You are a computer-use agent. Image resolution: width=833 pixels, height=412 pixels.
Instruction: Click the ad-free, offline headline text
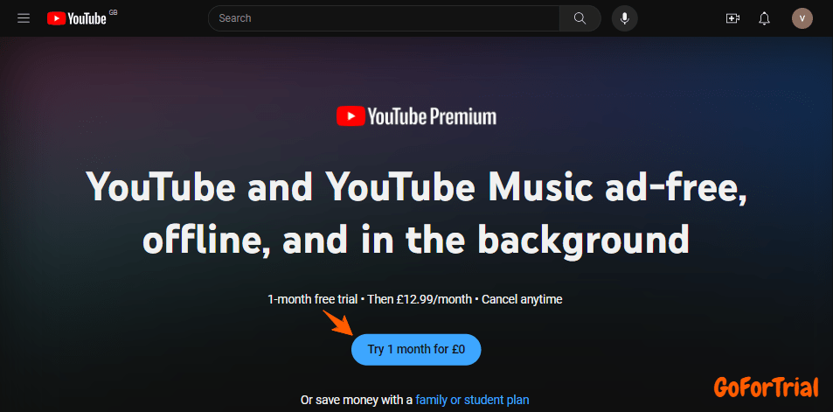click(x=416, y=215)
